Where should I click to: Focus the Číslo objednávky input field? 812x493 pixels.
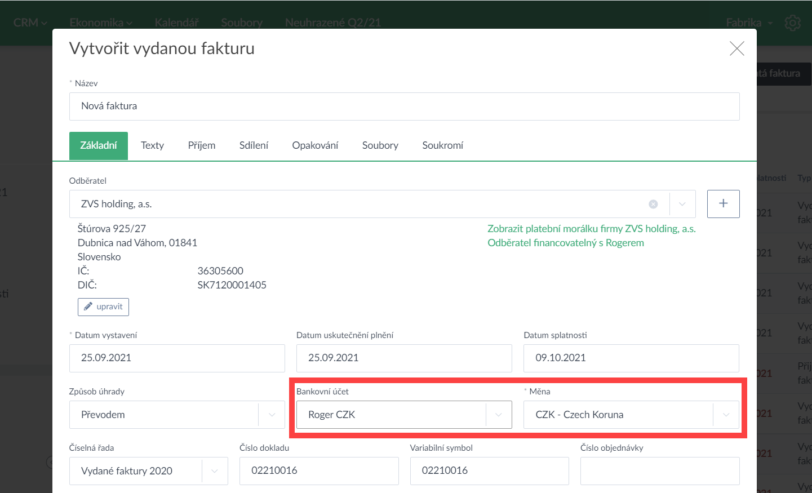[x=659, y=471]
